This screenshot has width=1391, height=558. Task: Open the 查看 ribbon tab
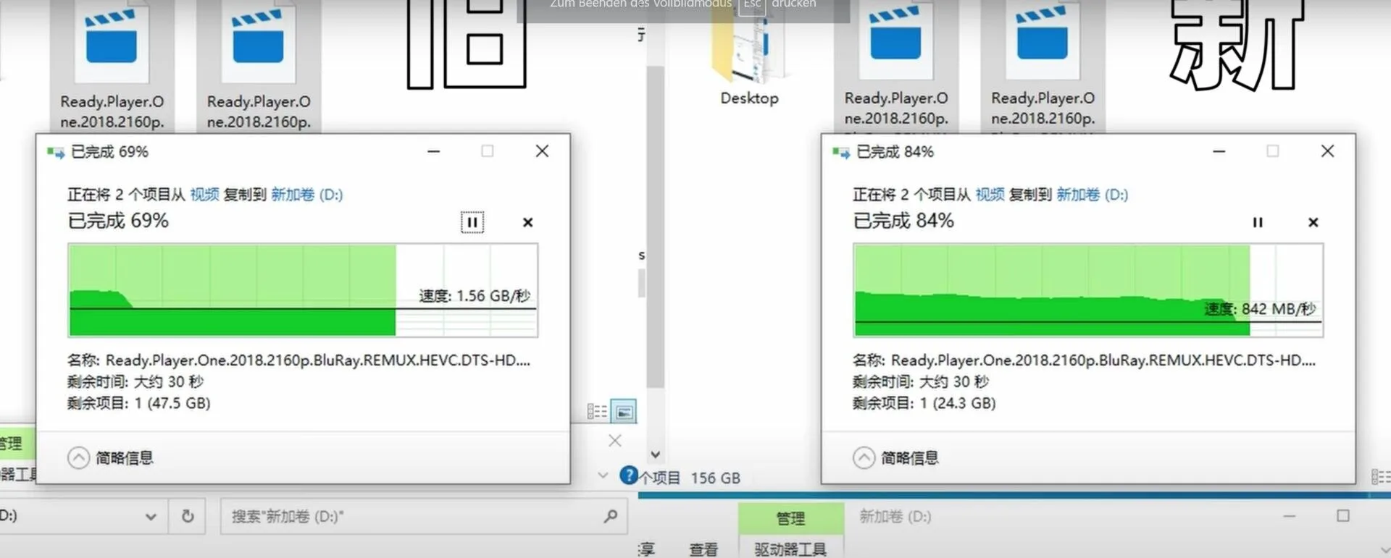tap(703, 549)
